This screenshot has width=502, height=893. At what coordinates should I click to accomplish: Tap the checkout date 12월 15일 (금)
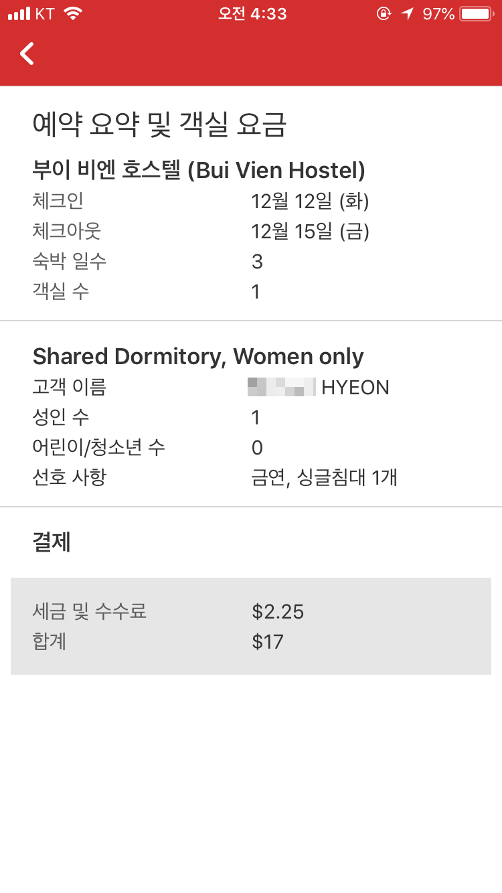point(310,231)
